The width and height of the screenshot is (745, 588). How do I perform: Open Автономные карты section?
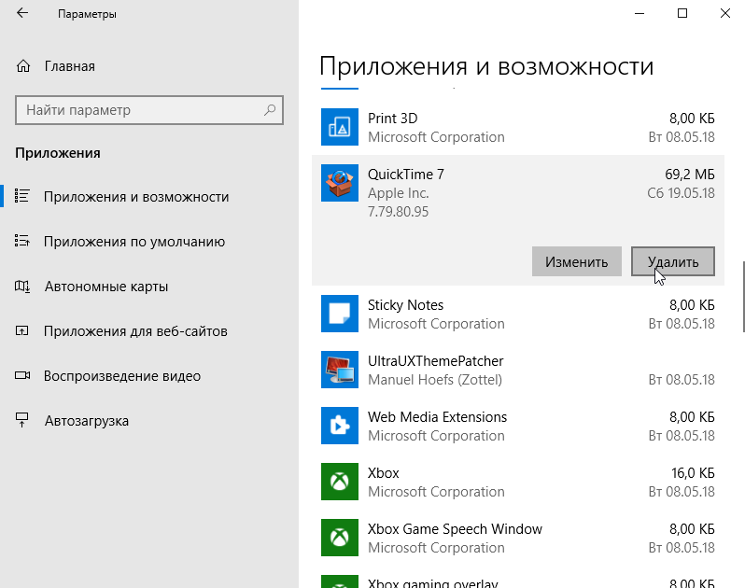click(106, 287)
